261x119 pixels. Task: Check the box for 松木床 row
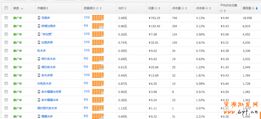click(6, 51)
